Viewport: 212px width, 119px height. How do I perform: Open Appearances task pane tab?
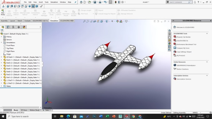(169, 43)
